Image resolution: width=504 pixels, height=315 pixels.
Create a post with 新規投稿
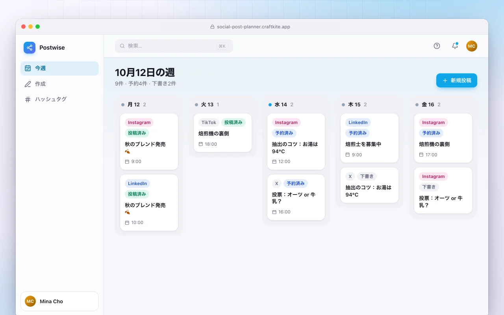click(457, 80)
